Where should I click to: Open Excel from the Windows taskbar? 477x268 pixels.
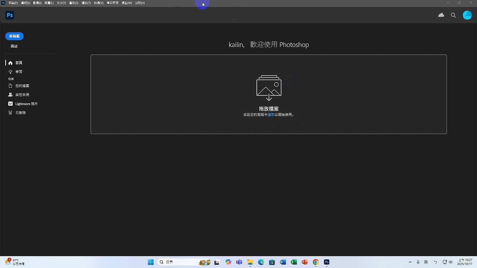(294, 262)
